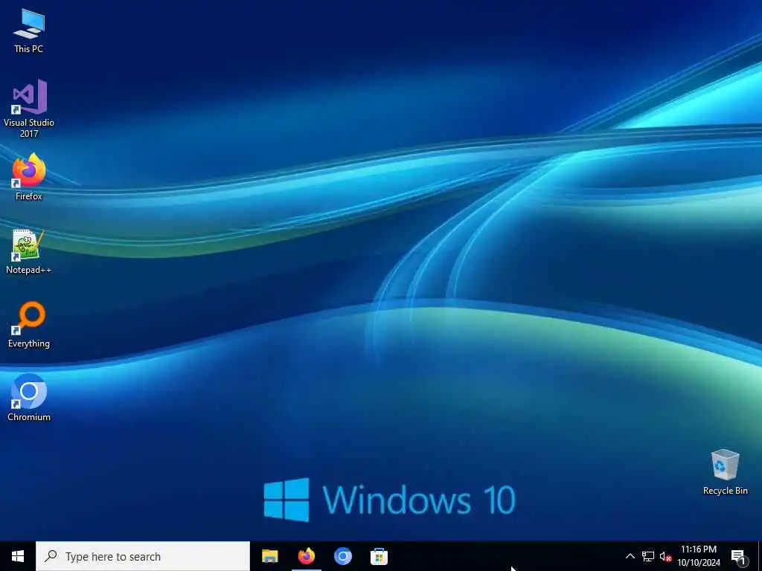This screenshot has height=571, width=762.
Task: Open the muted volume tray icon
Action: point(665,556)
